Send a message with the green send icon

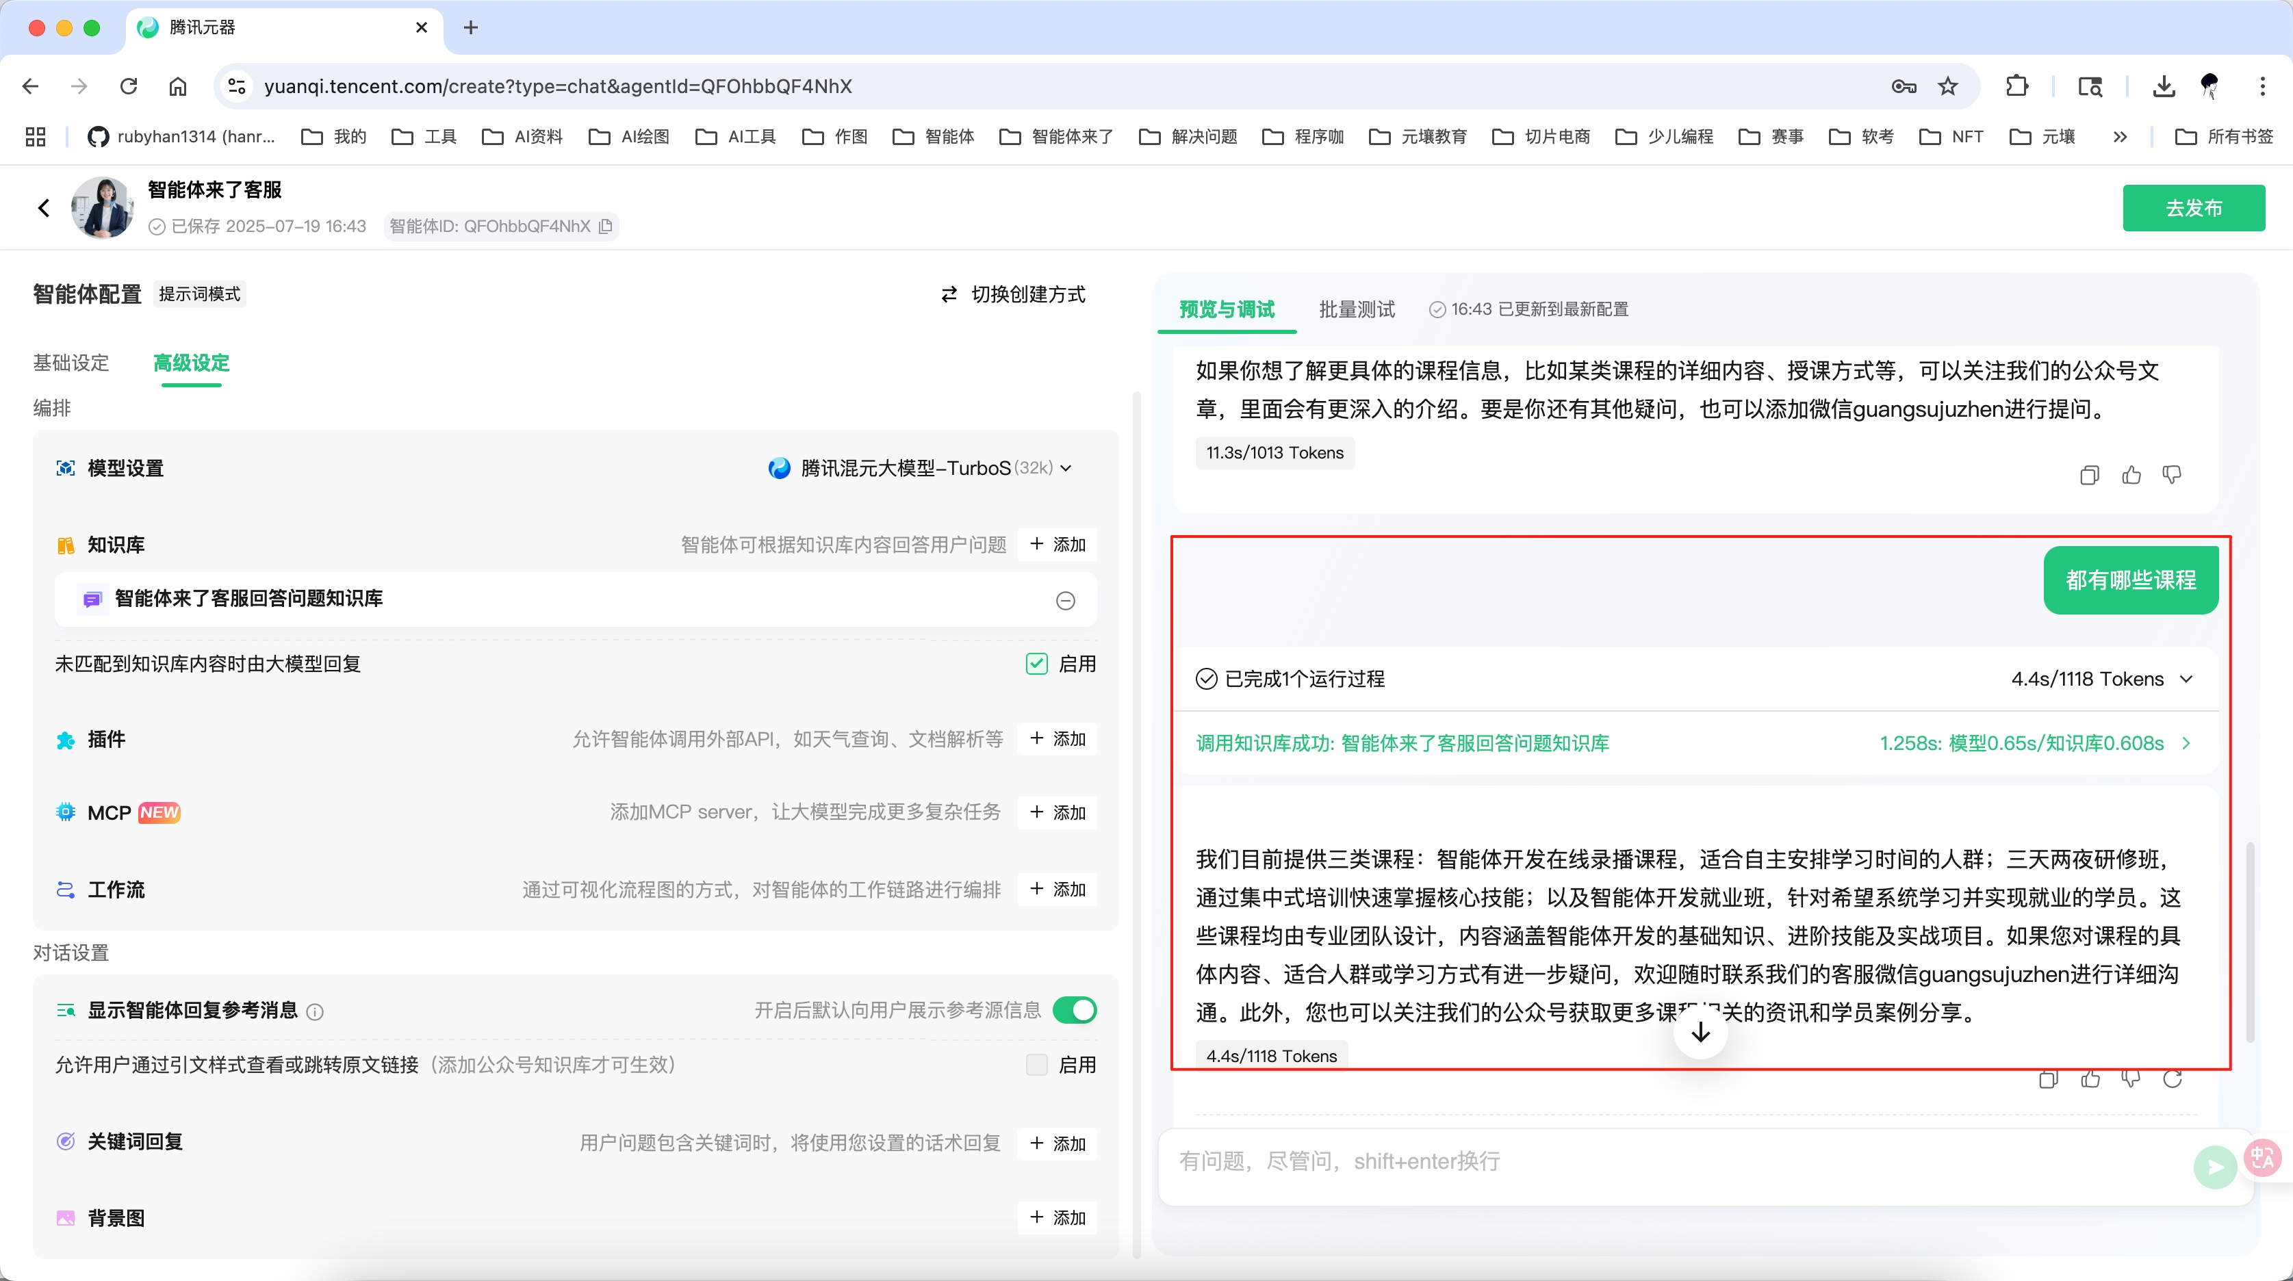[x=2215, y=1166]
